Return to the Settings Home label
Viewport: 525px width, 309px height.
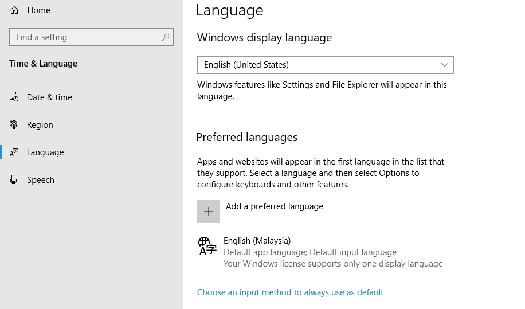[39, 10]
